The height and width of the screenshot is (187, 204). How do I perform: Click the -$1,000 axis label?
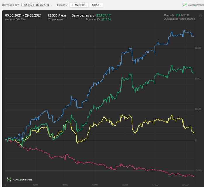tap(198, 170)
